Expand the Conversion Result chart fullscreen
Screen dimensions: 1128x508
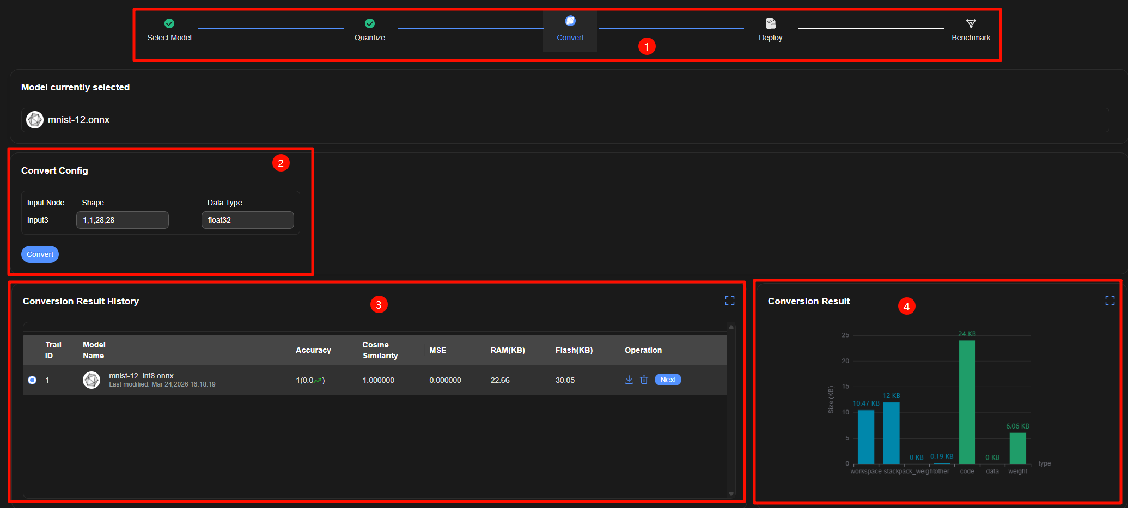1109,301
